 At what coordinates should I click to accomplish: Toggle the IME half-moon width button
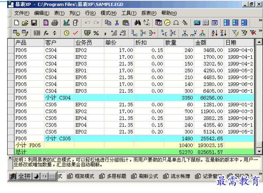pyautogui.click(x=36, y=176)
